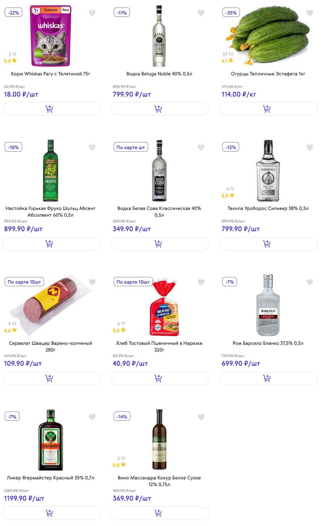Image resolution: width=326 pixels, height=526 pixels.
Task: Open the Текила Уроборос Сильвер title link
Action: pos(268,208)
